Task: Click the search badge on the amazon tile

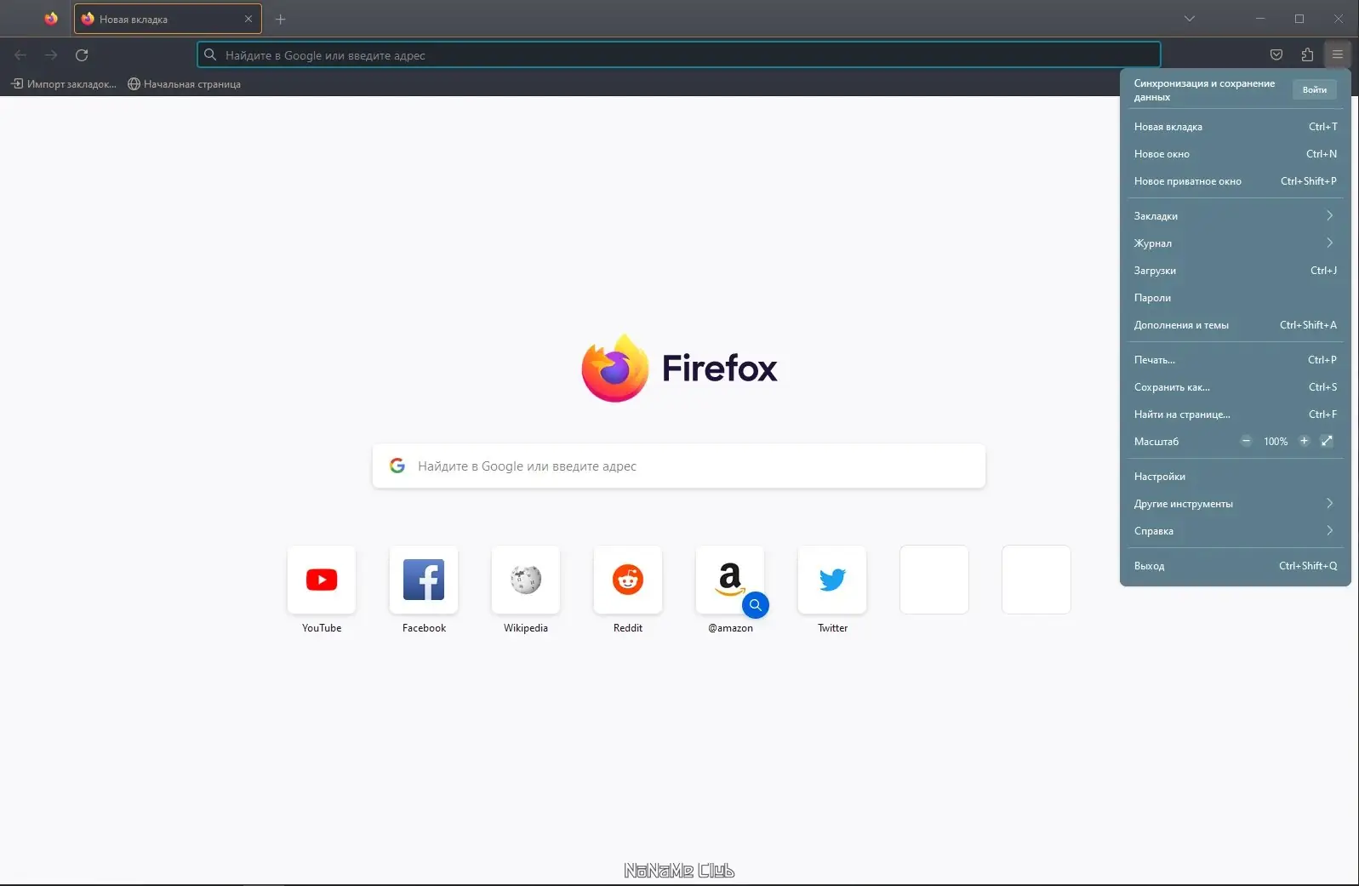Action: coord(756,605)
